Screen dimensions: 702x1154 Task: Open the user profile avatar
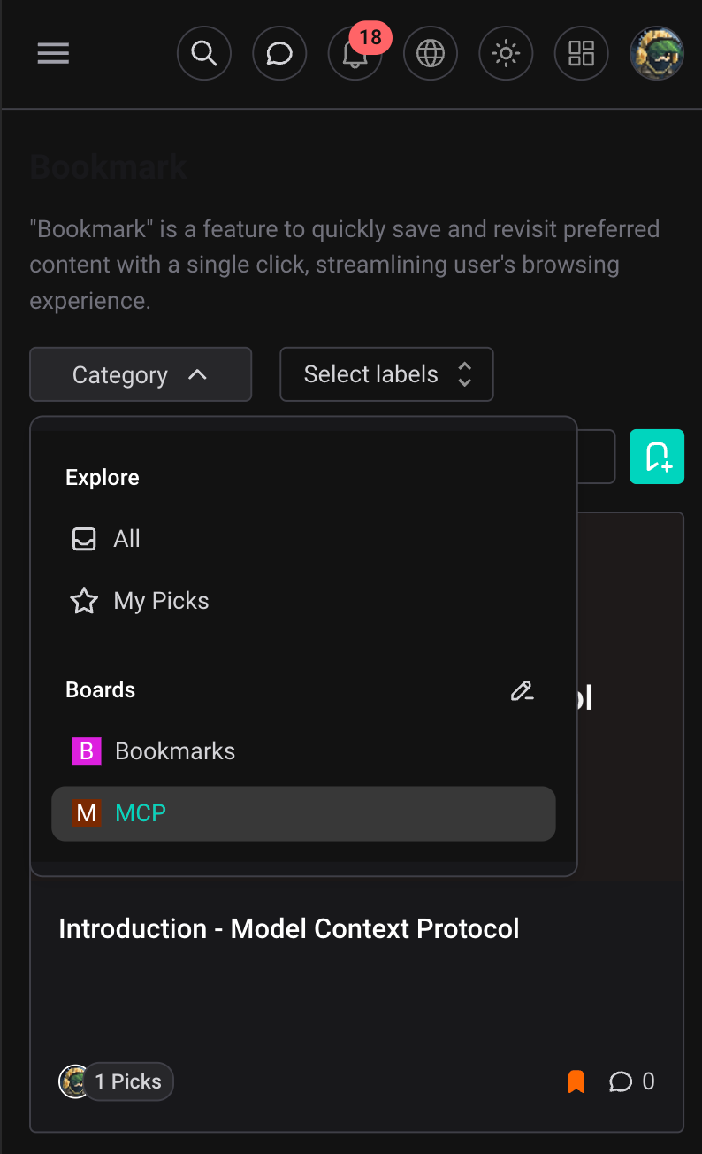tap(656, 54)
